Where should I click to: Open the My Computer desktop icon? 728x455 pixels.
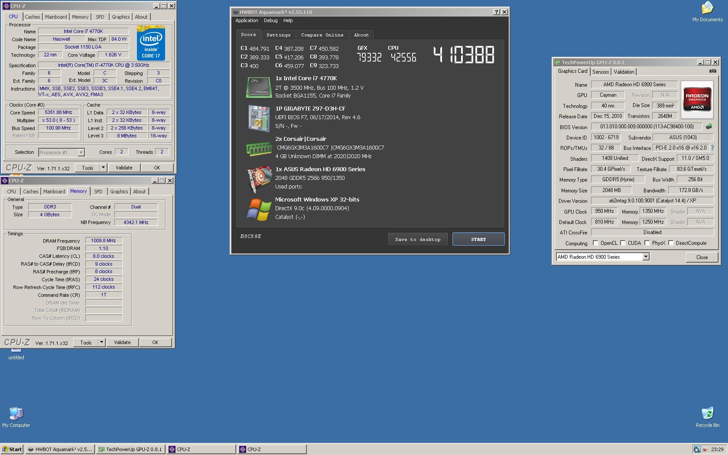[x=16, y=417]
